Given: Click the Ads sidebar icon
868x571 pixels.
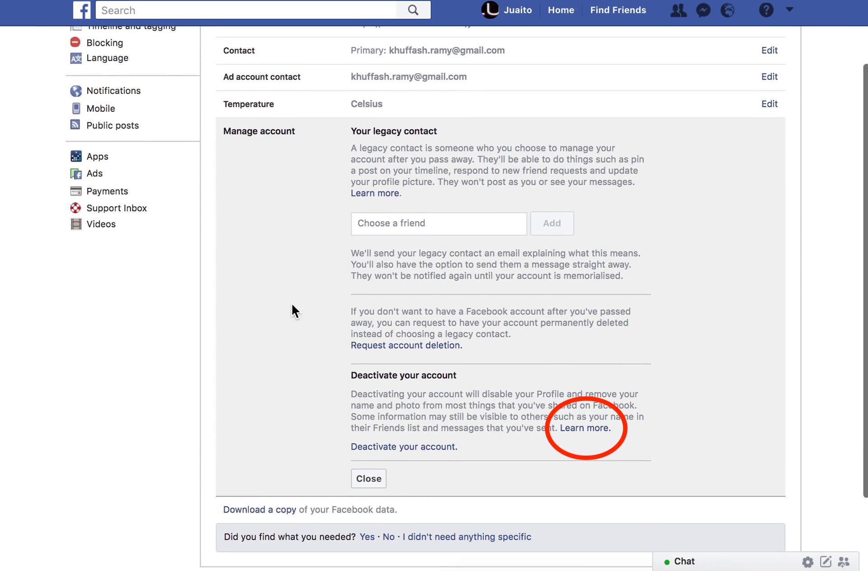Looking at the screenshot, I should tap(76, 174).
